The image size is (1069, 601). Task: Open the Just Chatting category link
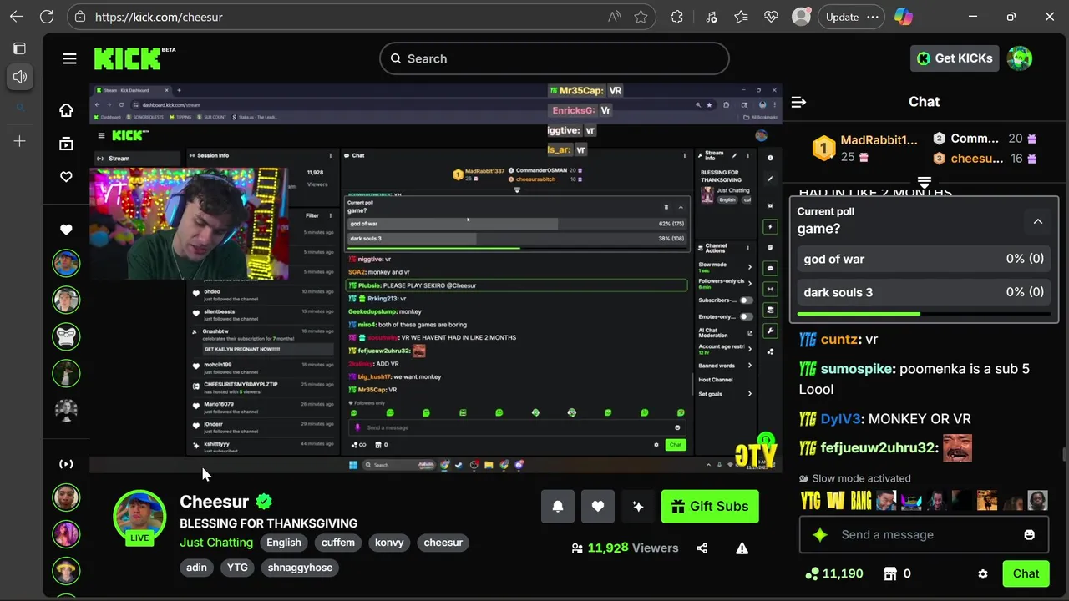pyautogui.click(x=216, y=543)
